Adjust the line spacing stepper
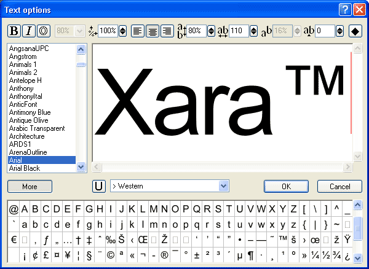369x269 pixels. [212, 31]
